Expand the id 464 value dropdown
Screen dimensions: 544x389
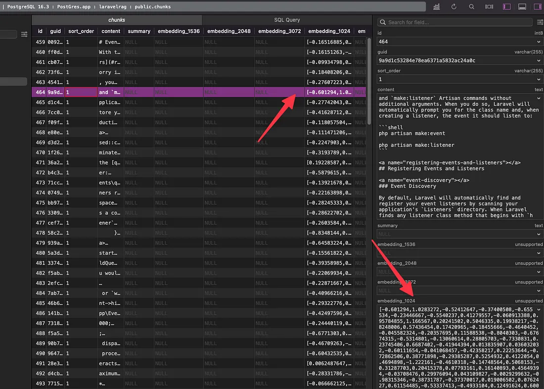pos(539,42)
